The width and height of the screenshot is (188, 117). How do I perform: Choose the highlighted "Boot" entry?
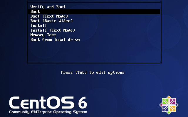(x=94, y=12)
